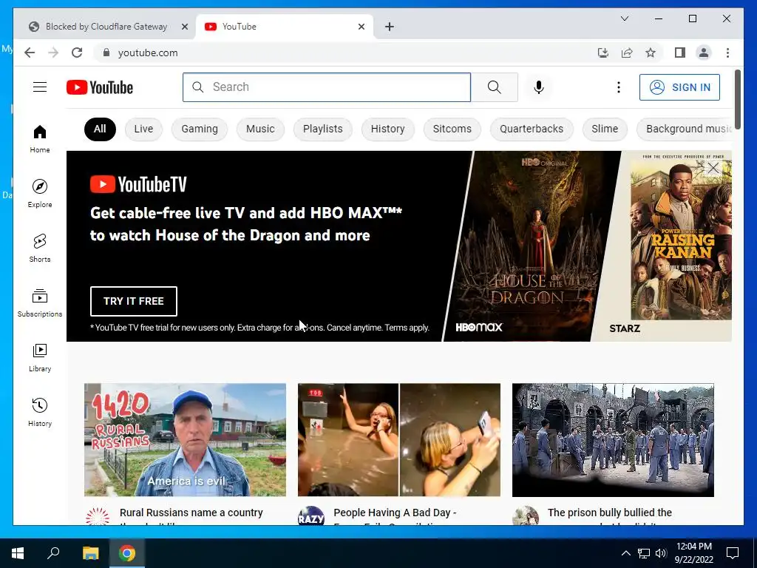Open Windows taskbar search
Screen dimensions: 757x568
pos(53,553)
